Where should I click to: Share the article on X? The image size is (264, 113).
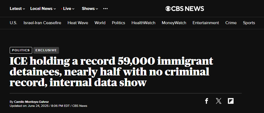[x=219, y=101]
